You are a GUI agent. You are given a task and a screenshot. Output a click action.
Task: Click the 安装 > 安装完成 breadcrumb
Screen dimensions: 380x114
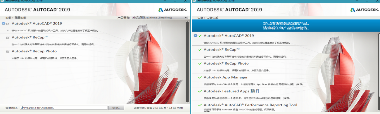tap(208, 18)
